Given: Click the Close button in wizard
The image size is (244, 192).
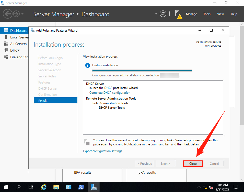Looking at the screenshot, I should [x=193, y=164].
